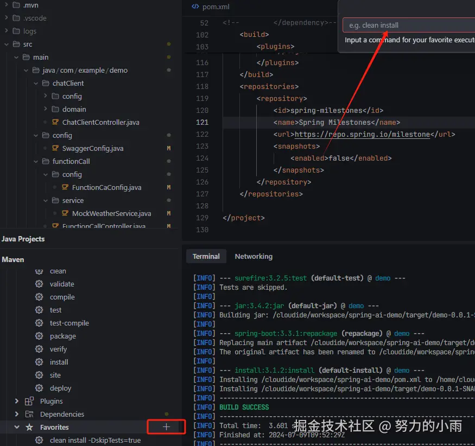Open SwaggerConfig.java in the explorer
The height and width of the screenshot is (446, 475).
[x=93, y=148]
